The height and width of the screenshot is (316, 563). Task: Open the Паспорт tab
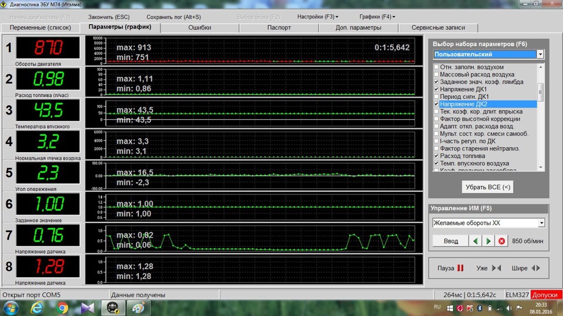pos(279,28)
